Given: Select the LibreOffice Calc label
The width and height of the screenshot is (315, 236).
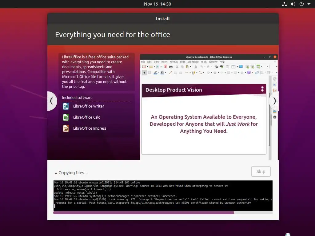Looking at the screenshot, I should point(86,117).
